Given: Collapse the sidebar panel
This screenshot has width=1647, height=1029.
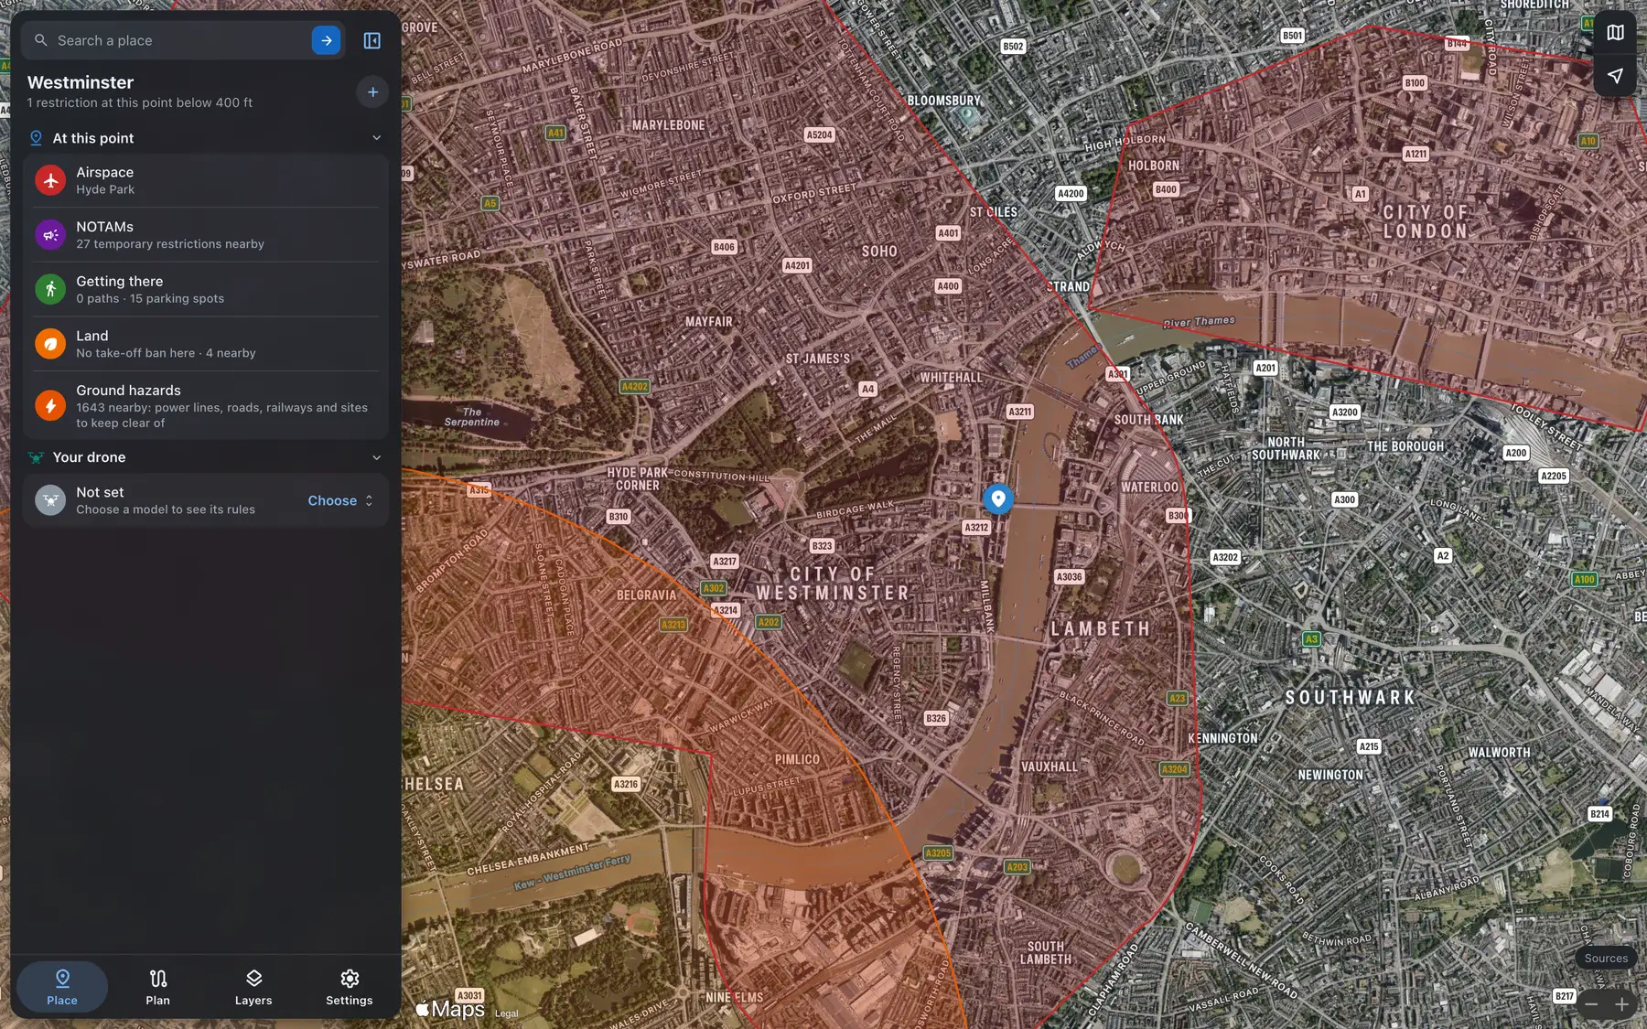Looking at the screenshot, I should tap(371, 40).
